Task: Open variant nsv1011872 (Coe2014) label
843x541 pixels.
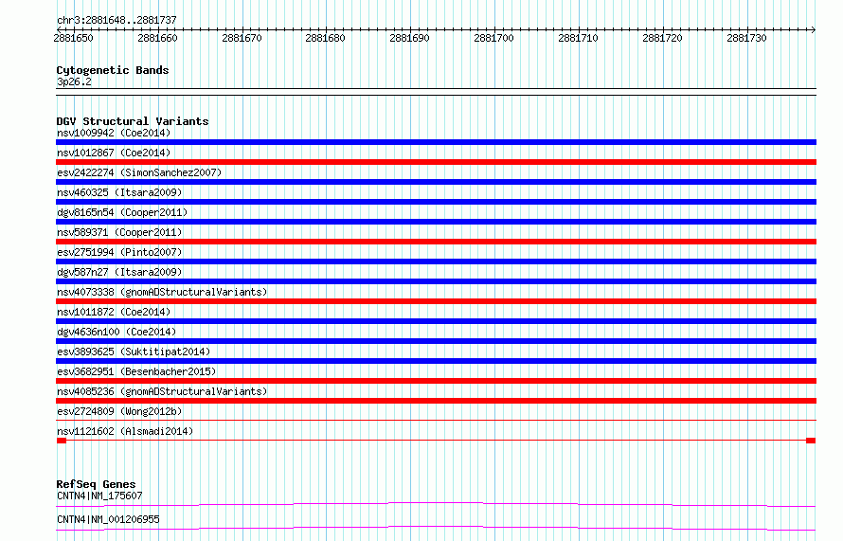Action: pyautogui.click(x=114, y=312)
